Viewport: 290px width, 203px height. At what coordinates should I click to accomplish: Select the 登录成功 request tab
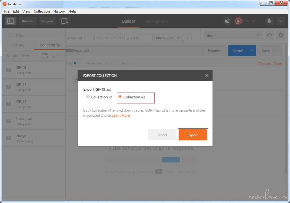[138, 38]
